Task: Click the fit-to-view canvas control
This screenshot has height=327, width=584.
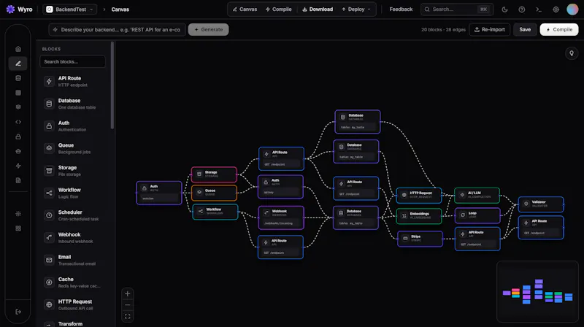Action: point(127,316)
